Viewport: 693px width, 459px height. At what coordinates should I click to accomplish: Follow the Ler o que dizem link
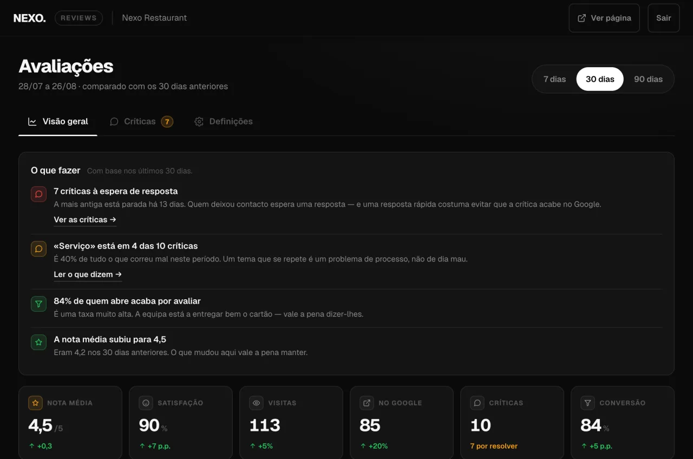click(x=88, y=274)
